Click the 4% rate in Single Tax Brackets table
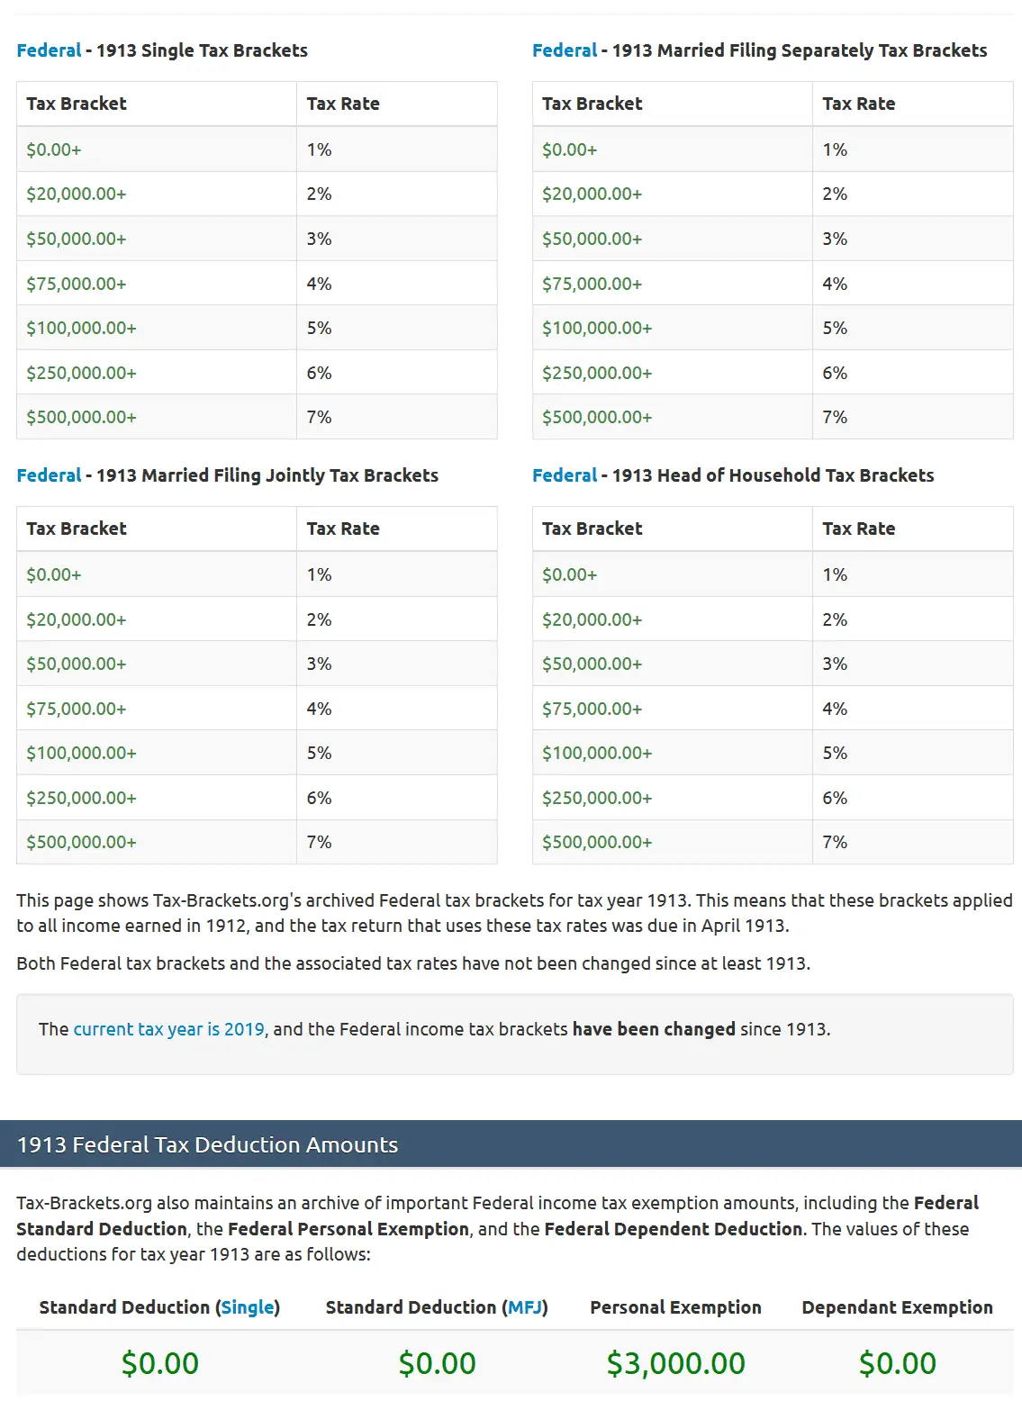 click(319, 284)
